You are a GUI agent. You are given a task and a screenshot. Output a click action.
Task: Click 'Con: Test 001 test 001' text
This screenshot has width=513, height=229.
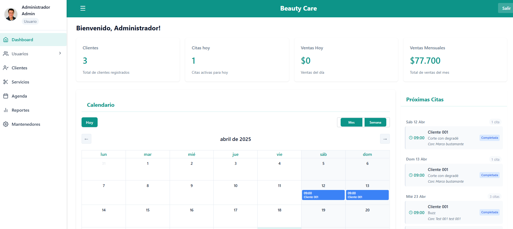pos(444,219)
